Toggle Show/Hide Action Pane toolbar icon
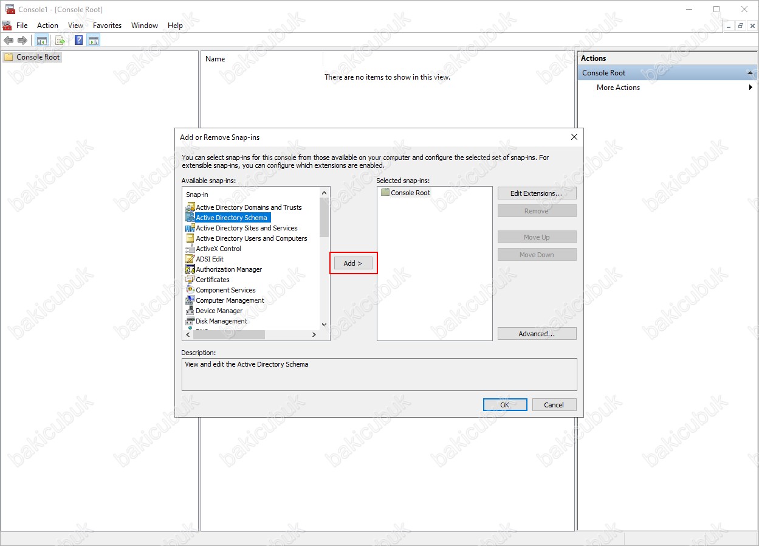Viewport: 759px width, 546px height. click(x=94, y=41)
